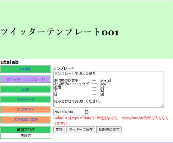Click the 組み合わせてお使いください line
The width and height of the screenshot is (173, 143).
77,101
